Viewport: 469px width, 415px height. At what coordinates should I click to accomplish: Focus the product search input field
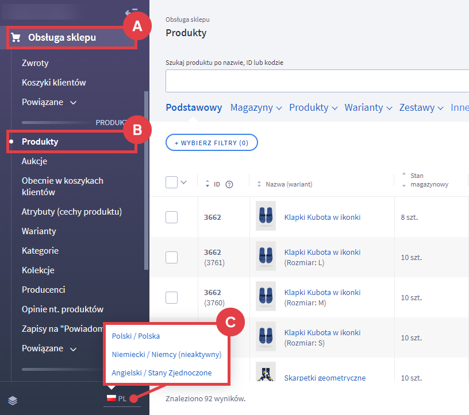coord(317,81)
